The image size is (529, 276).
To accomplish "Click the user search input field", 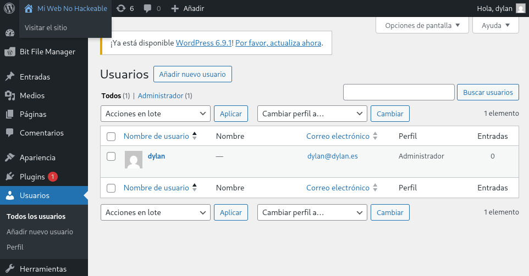I will click(398, 93).
